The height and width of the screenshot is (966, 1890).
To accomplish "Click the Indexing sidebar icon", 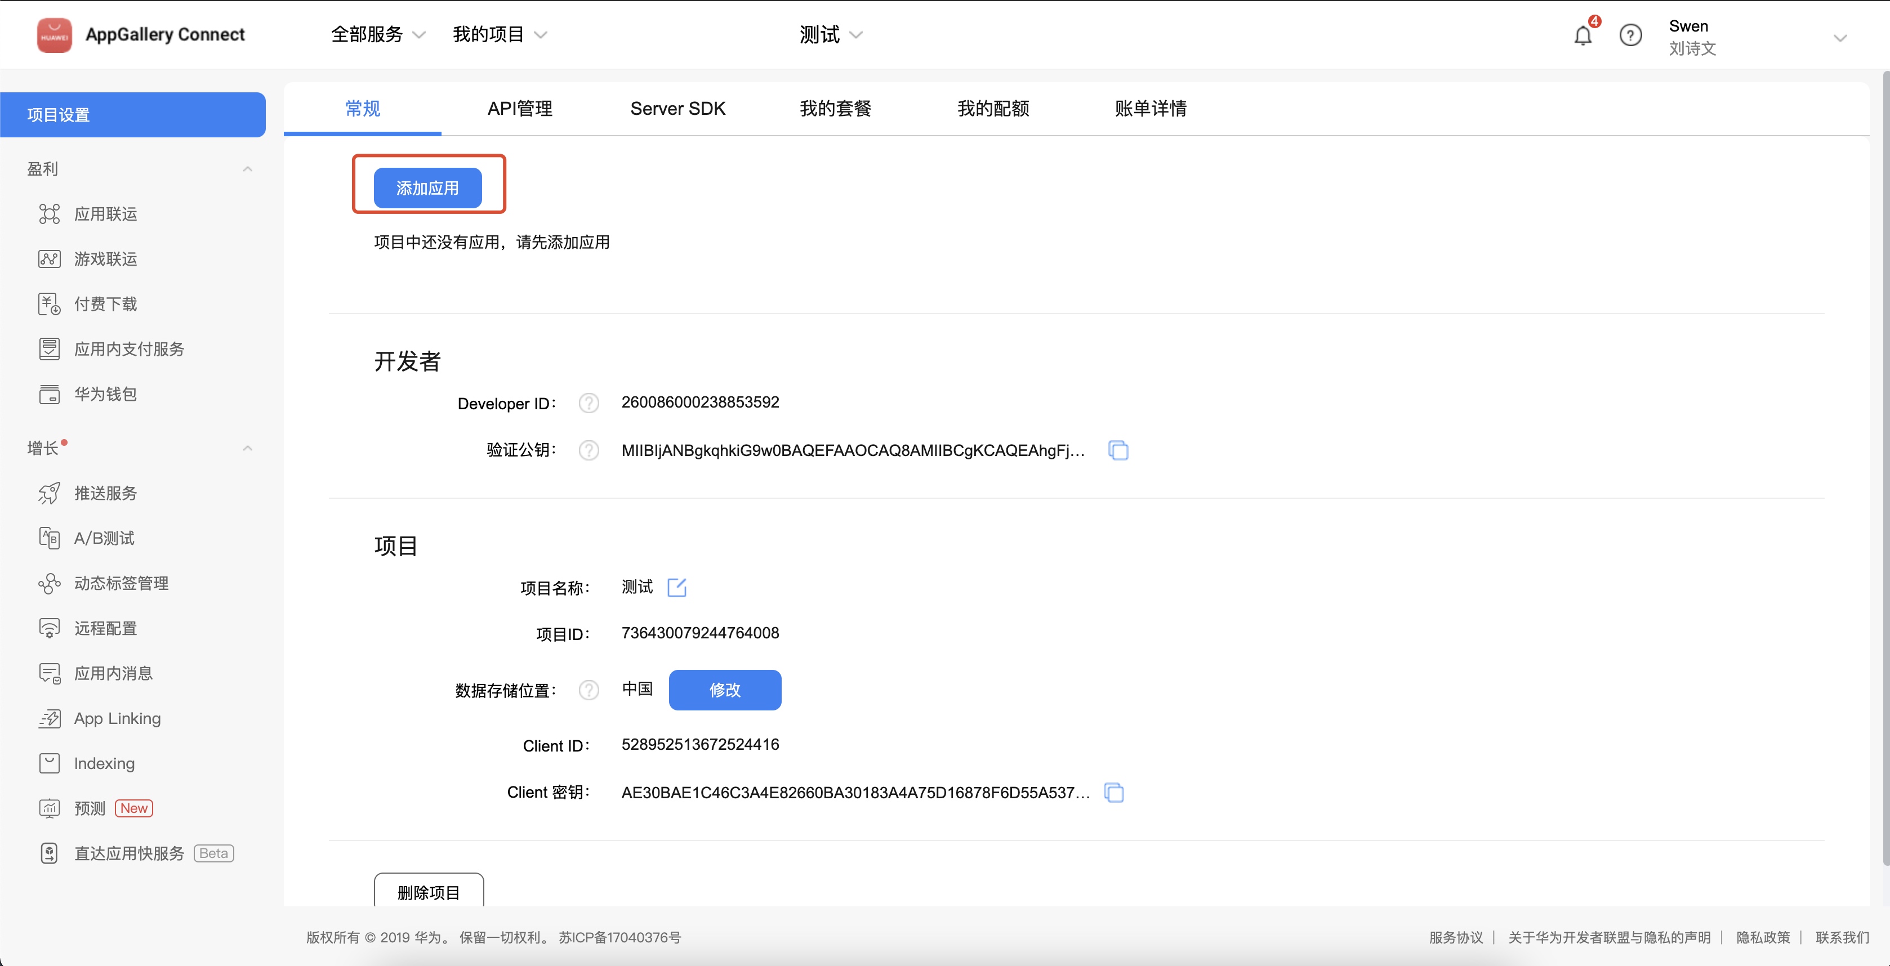I will point(49,763).
